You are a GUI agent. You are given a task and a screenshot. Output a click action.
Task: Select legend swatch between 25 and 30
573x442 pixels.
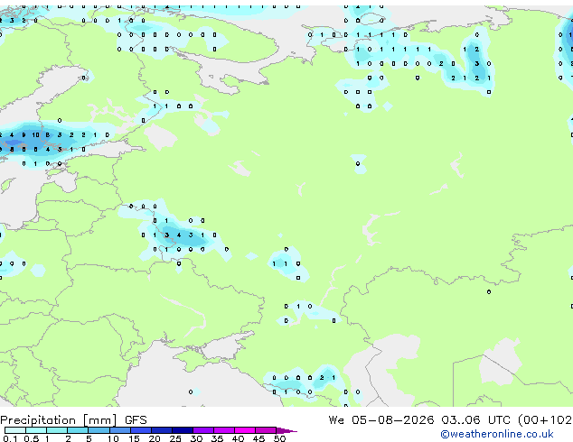coord(183,430)
